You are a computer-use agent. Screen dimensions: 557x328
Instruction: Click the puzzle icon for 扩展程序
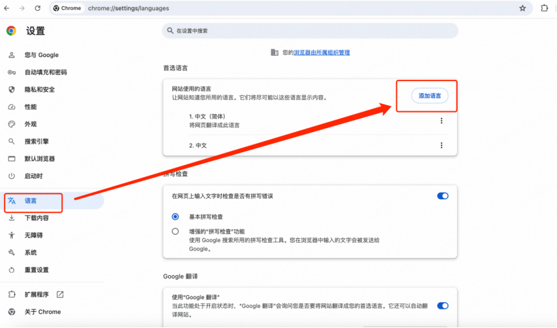point(11,294)
